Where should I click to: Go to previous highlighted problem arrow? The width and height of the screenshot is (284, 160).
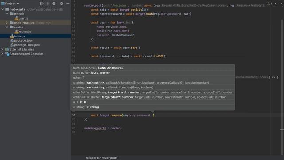point(276,4)
